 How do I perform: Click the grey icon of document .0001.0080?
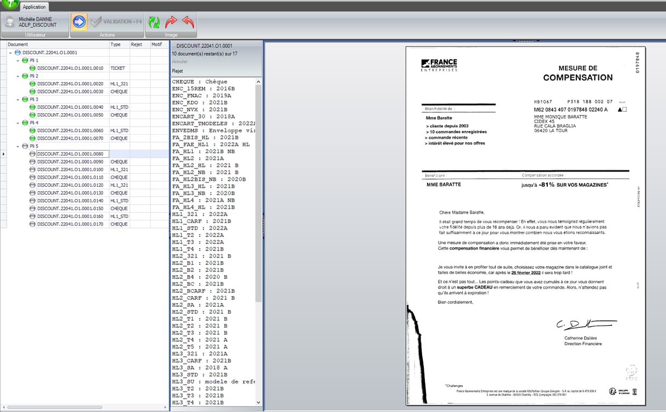(x=32, y=154)
